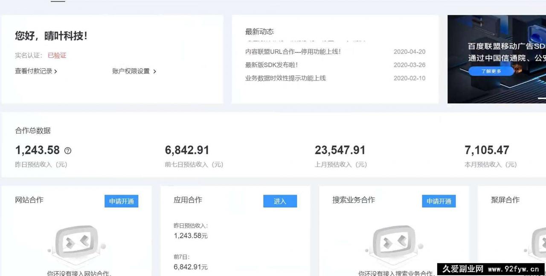Click the 百度联盟移动广告 banner image
Screen dimensions: 546x276
497,59
